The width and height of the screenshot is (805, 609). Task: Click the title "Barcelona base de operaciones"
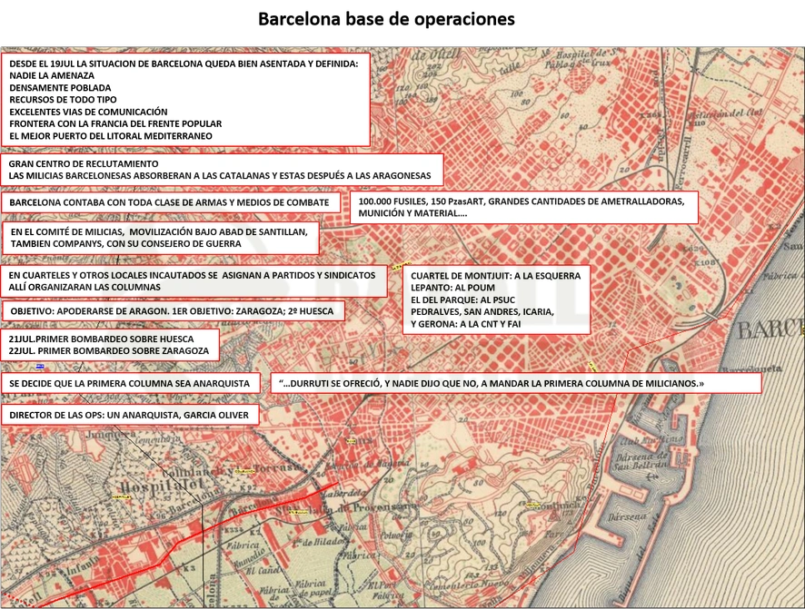(x=386, y=19)
